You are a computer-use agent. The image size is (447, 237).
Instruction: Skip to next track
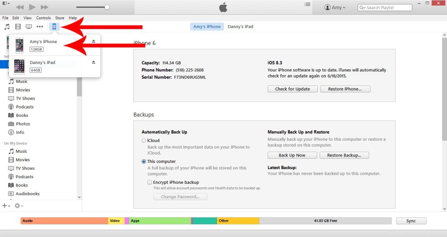tap(45, 7)
